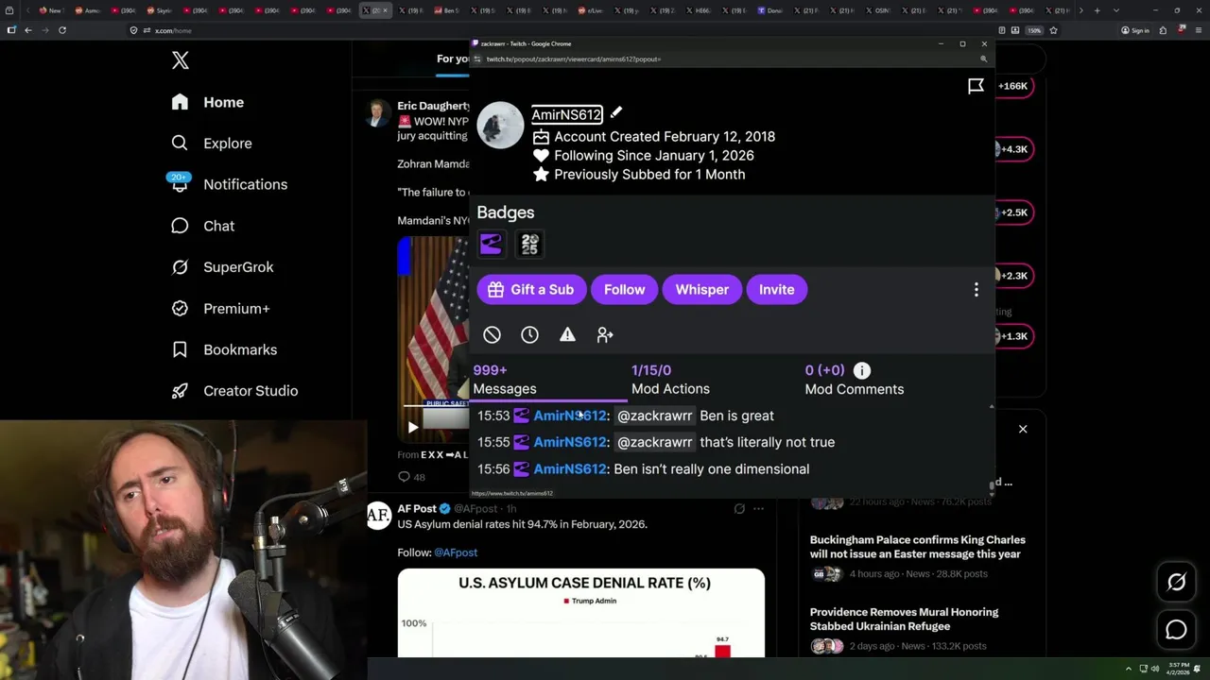Timeout user with the clock icon

click(x=529, y=335)
